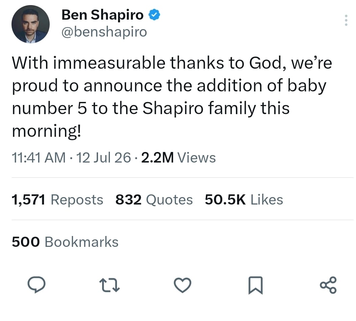Open the three-dot more options menu
356x321 pixels.
click(346, 20)
